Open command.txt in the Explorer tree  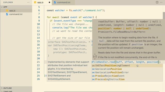pos(16,14)
